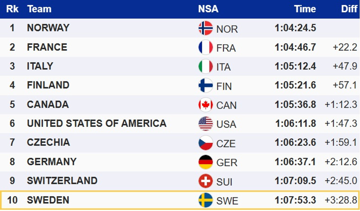Select the SWITZERLAND team name
This screenshot has height=211, width=360.
[62, 181]
